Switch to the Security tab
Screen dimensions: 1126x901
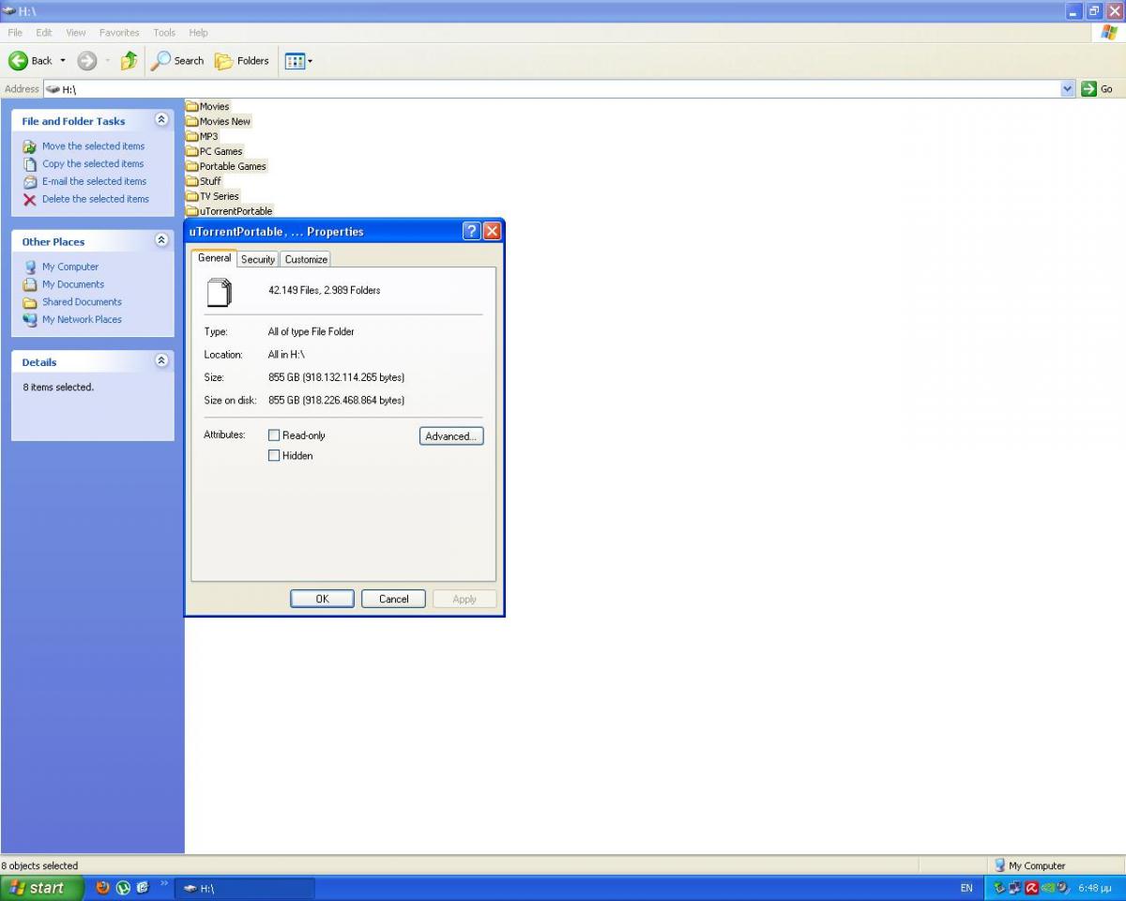[x=258, y=259]
